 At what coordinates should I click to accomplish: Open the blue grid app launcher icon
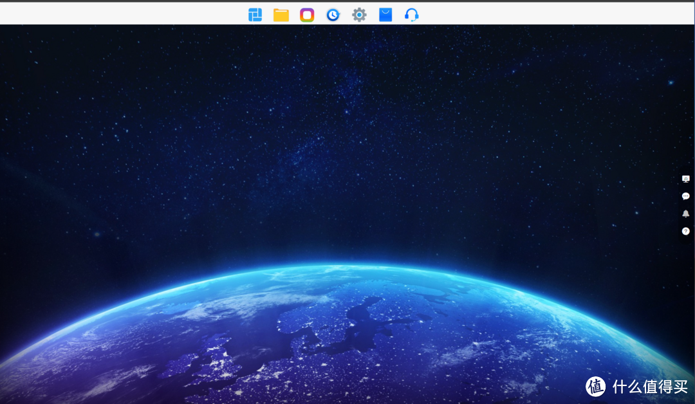click(255, 15)
